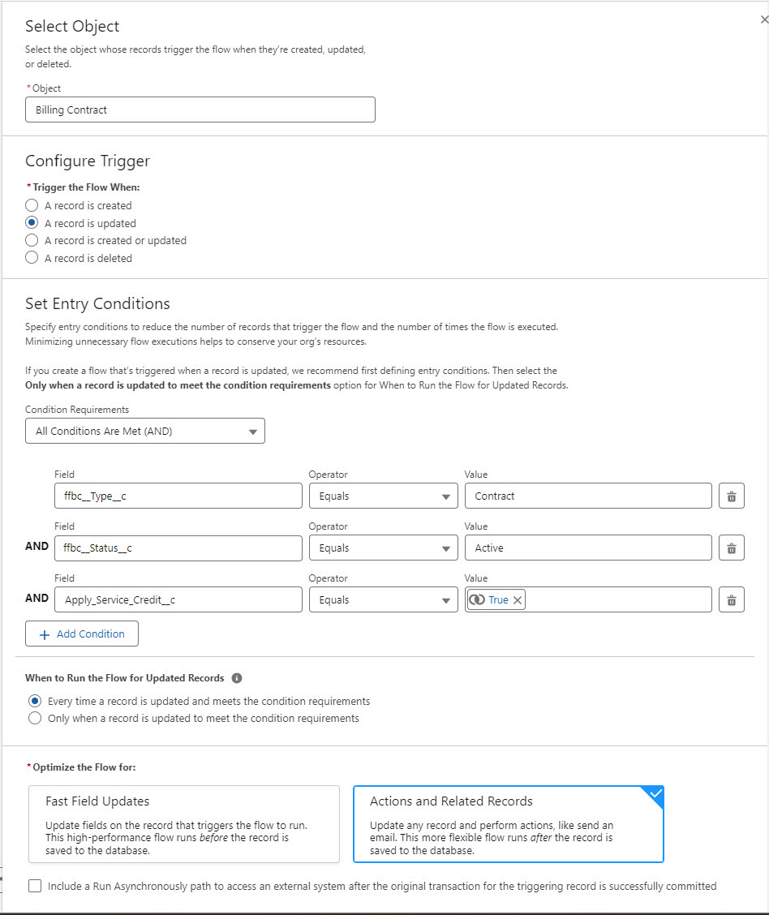The height and width of the screenshot is (915, 769).
Task: Remove the True value pill
Action: tap(518, 600)
